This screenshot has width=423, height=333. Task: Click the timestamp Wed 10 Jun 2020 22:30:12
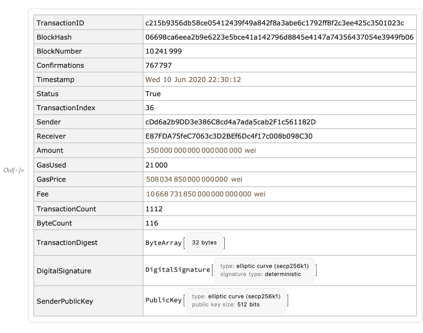(x=193, y=80)
